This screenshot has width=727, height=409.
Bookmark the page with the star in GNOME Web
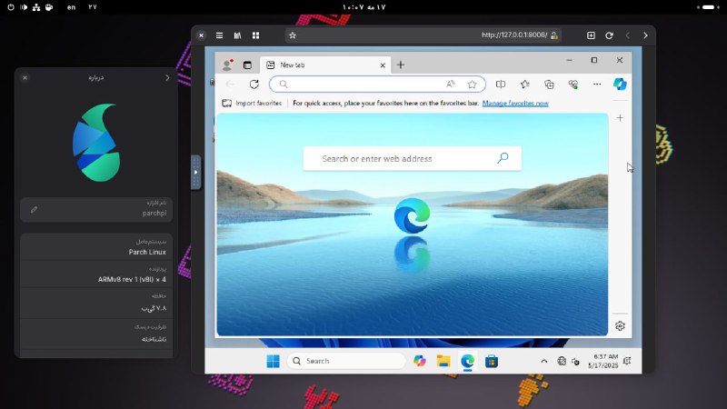point(293,35)
